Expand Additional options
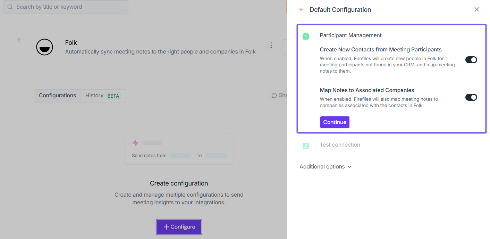490x239 pixels. point(325,167)
